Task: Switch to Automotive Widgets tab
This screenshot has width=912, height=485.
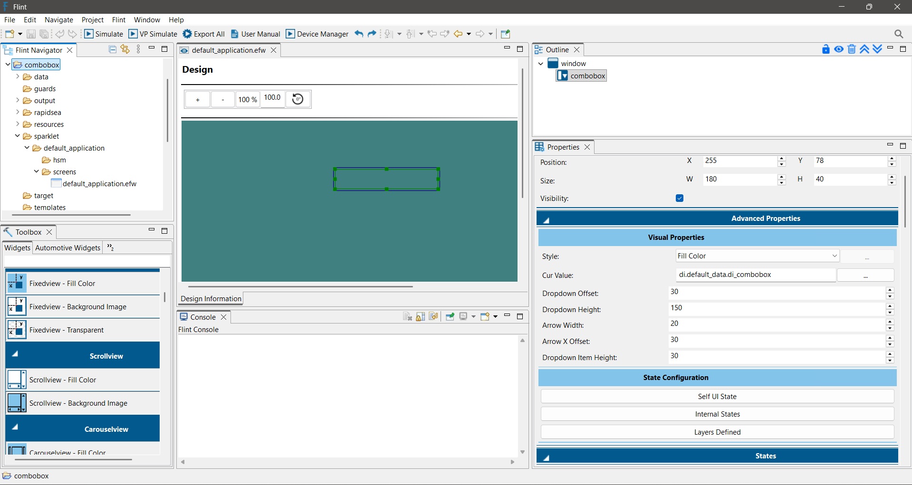Action: coord(68,248)
